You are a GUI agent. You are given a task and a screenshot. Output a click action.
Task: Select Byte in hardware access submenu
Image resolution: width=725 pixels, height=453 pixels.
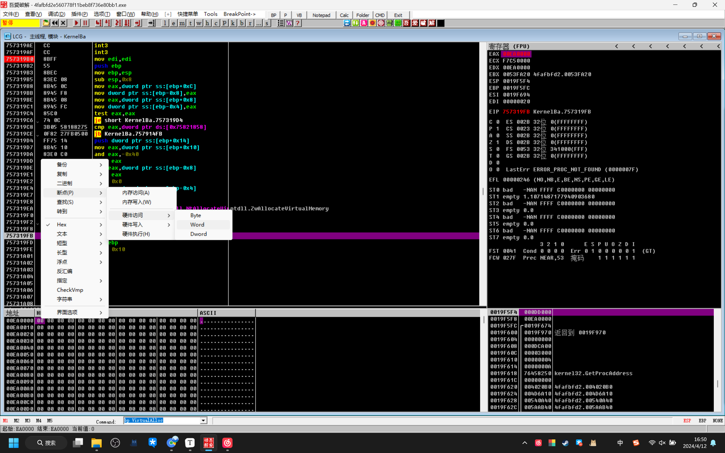tap(203, 215)
